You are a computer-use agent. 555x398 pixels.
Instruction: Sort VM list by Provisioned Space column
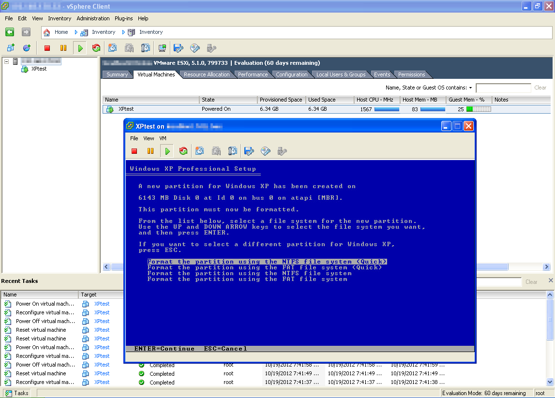pos(281,100)
